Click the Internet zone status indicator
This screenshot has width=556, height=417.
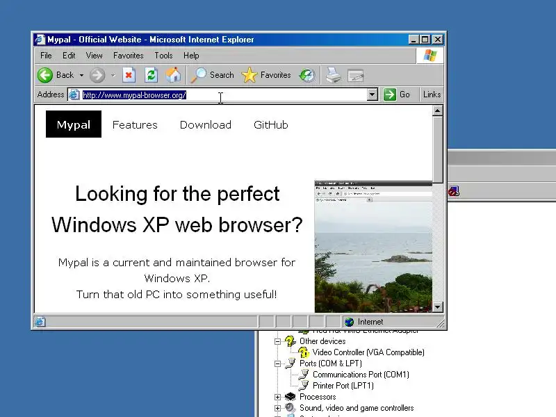point(363,322)
